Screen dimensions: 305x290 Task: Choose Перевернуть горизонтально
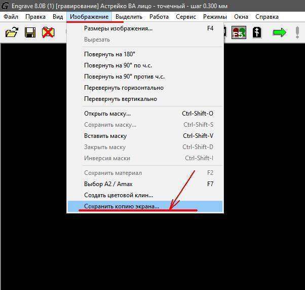click(124, 88)
